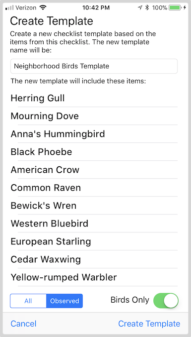Tap the Yellow-rumped Warbler entry
The image size is (191, 337).
point(94,277)
